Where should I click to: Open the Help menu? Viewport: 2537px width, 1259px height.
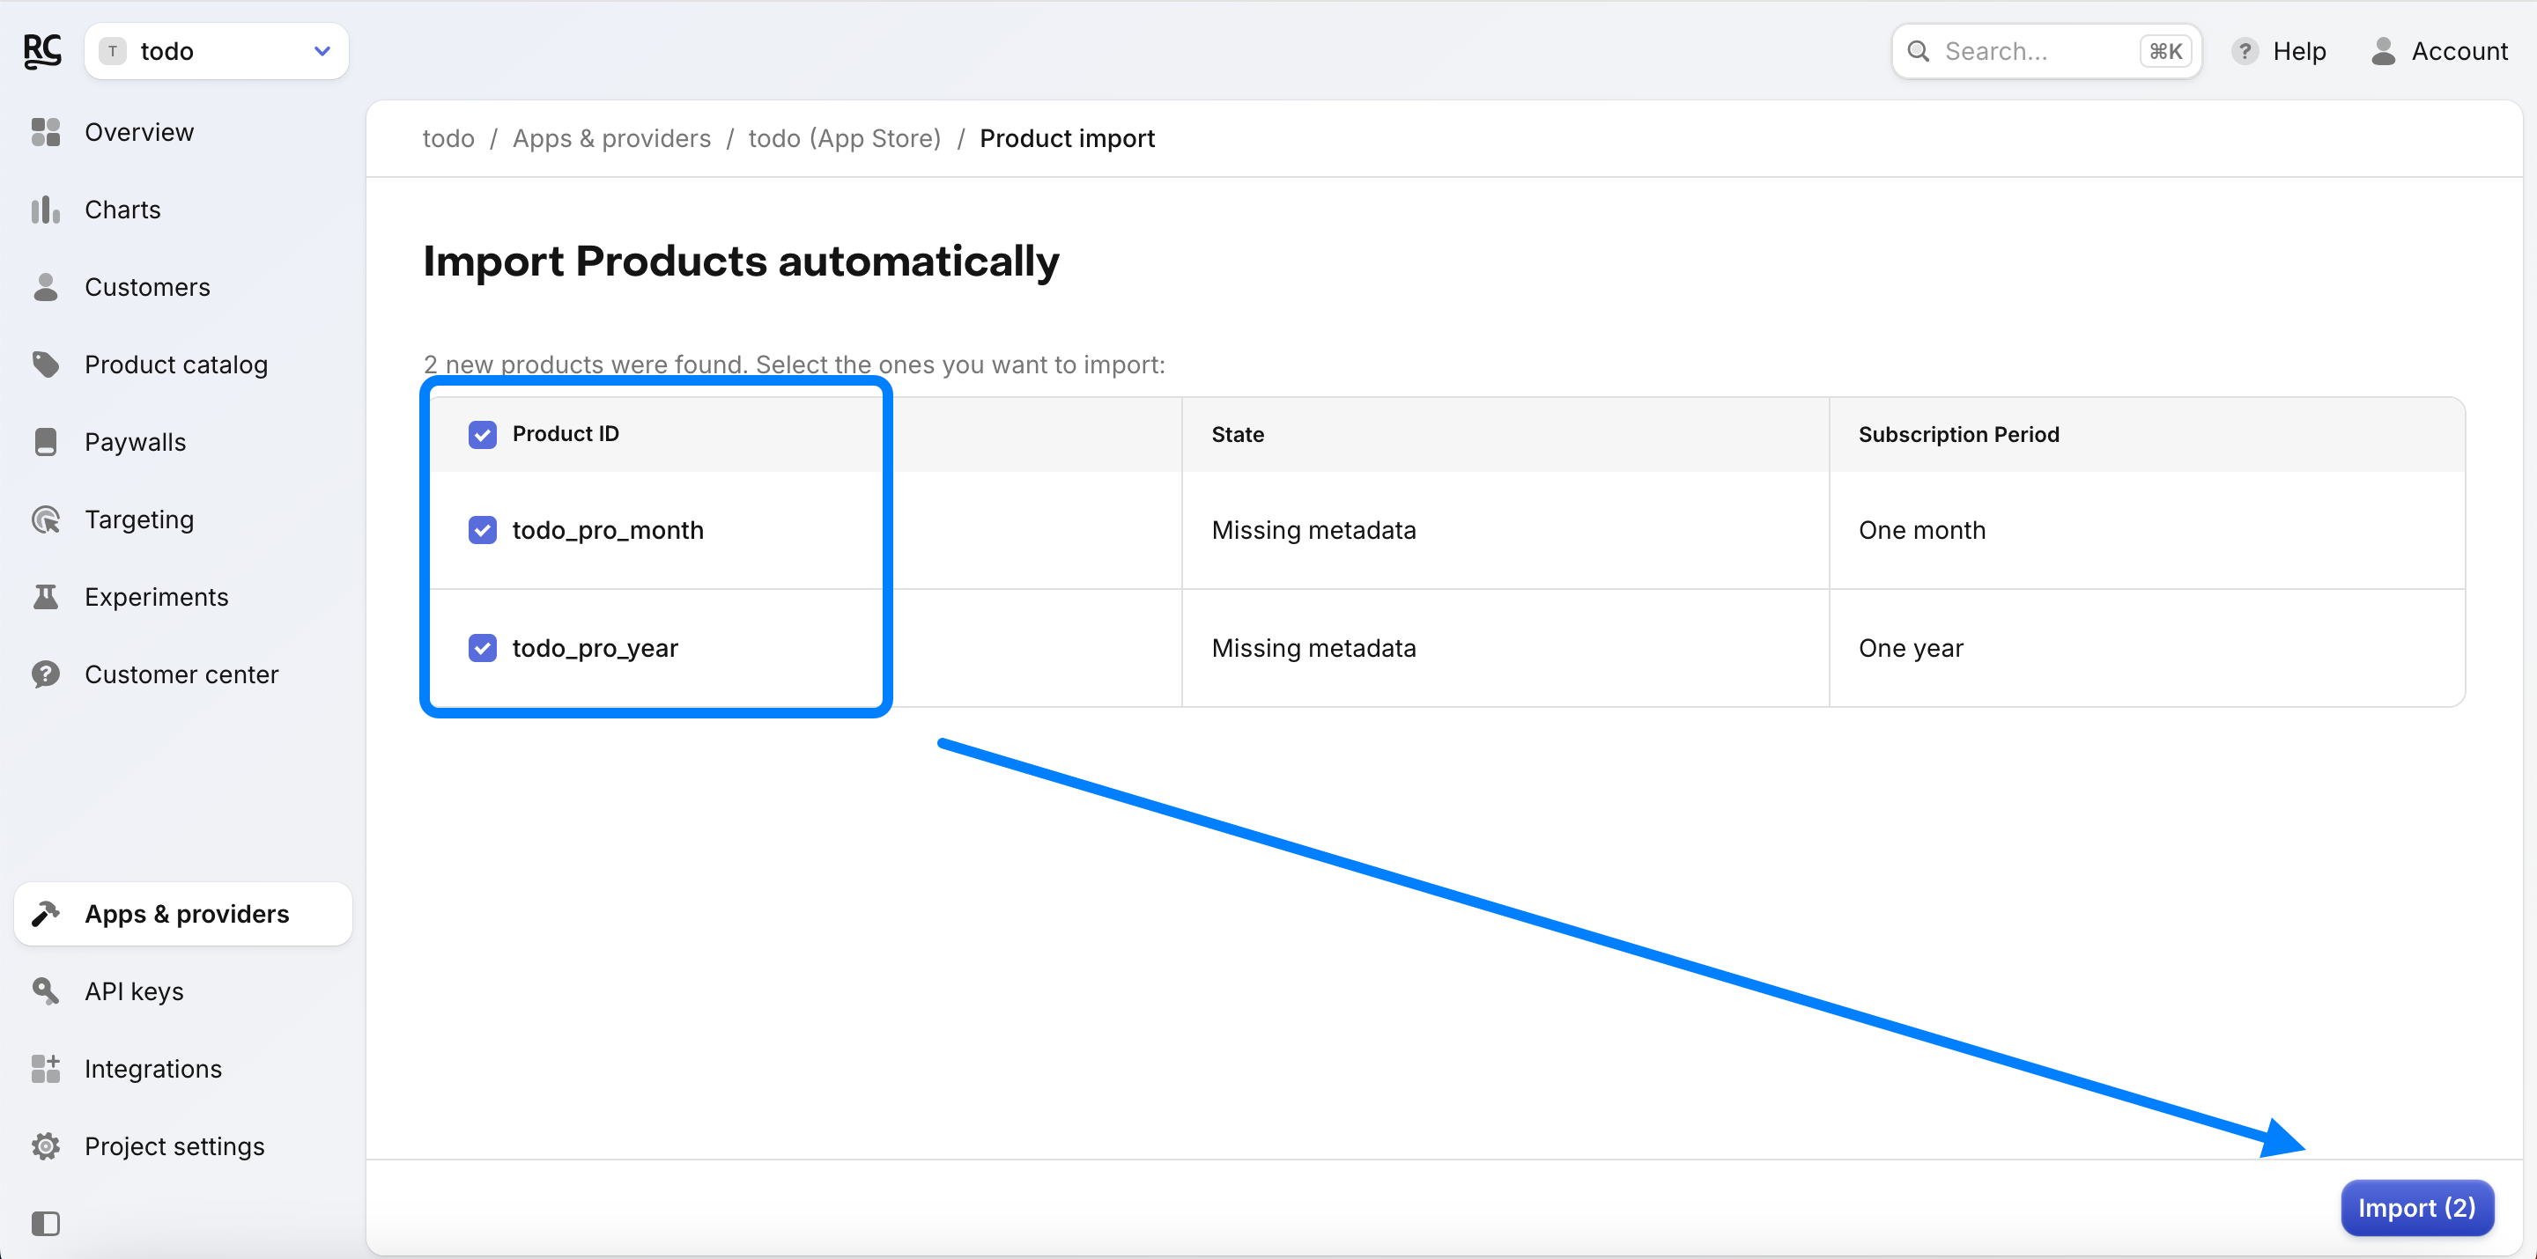pos(2278,51)
